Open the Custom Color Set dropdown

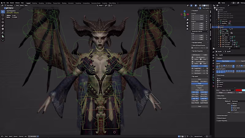(x=228, y=90)
